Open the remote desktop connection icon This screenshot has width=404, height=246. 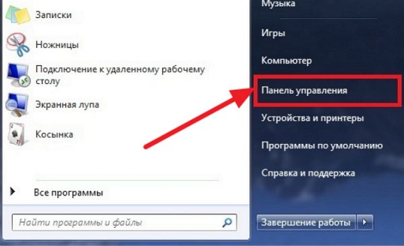coord(18,75)
